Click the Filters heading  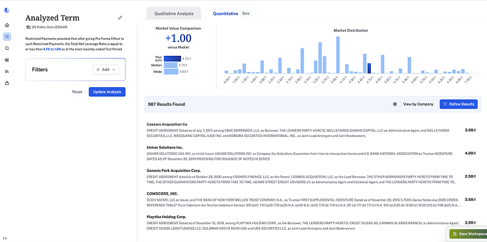click(x=40, y=69)
